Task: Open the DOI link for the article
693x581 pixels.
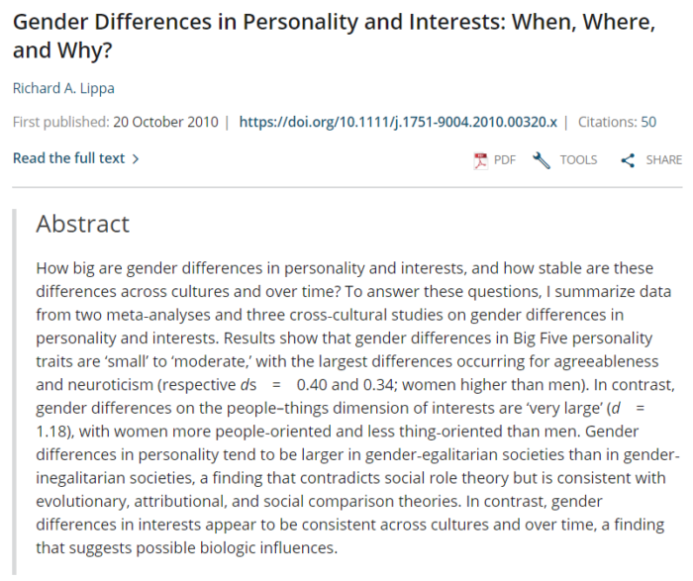Action: click(398, 122)
